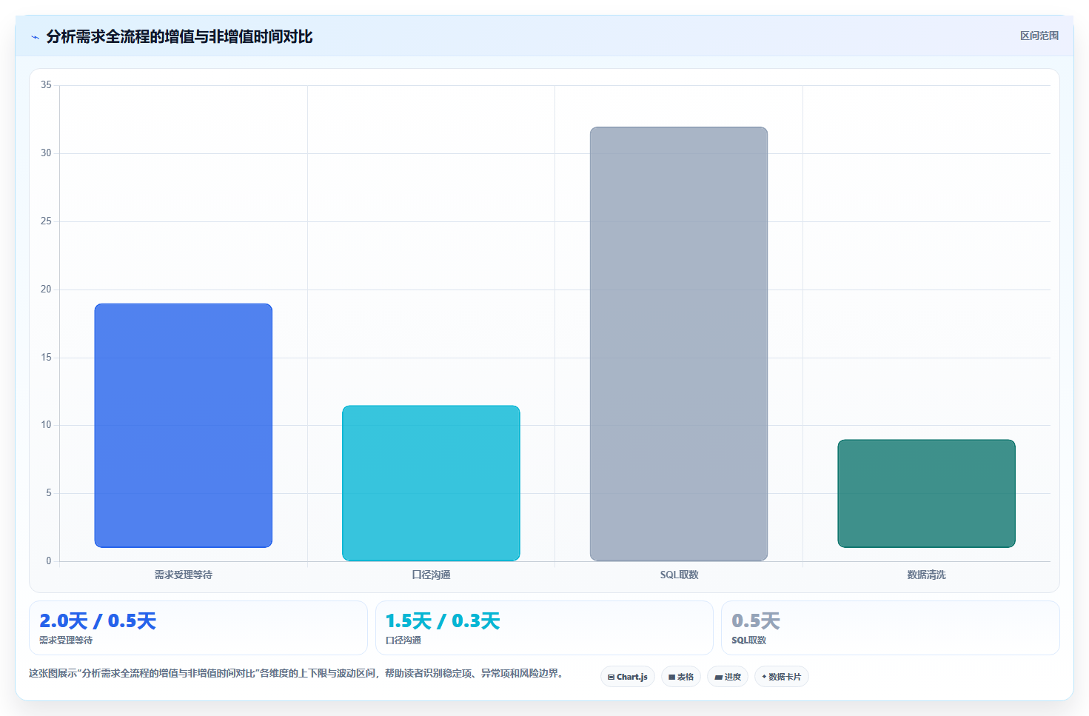1089x716 pixels.
Task: Click the 数据卡片 tag
Action: 782,677
